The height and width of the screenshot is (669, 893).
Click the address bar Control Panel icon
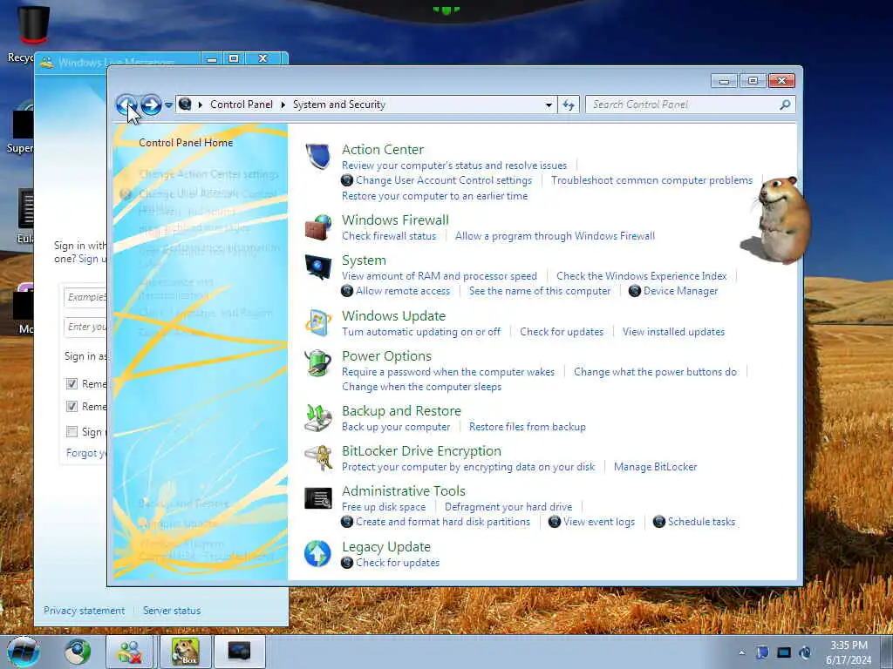point(185,105)
